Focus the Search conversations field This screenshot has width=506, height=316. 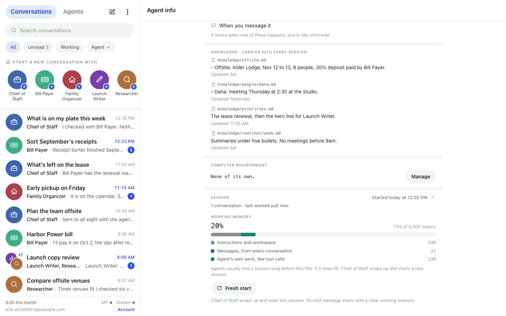(x=70, y=30)
